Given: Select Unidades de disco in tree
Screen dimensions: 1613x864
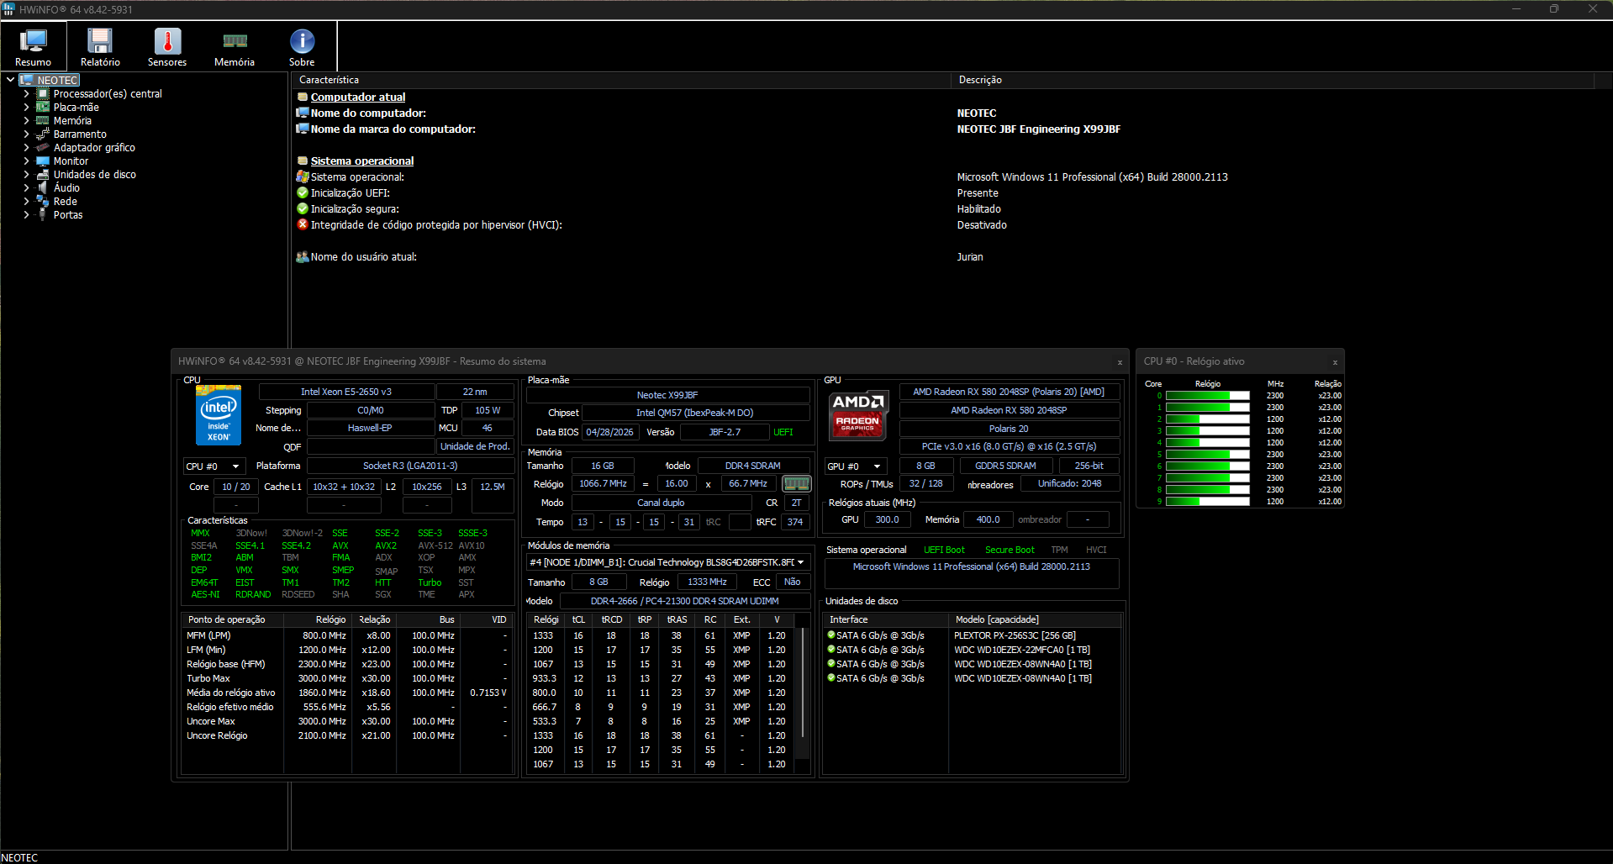Looking at the screenshot, I should 94,175.
